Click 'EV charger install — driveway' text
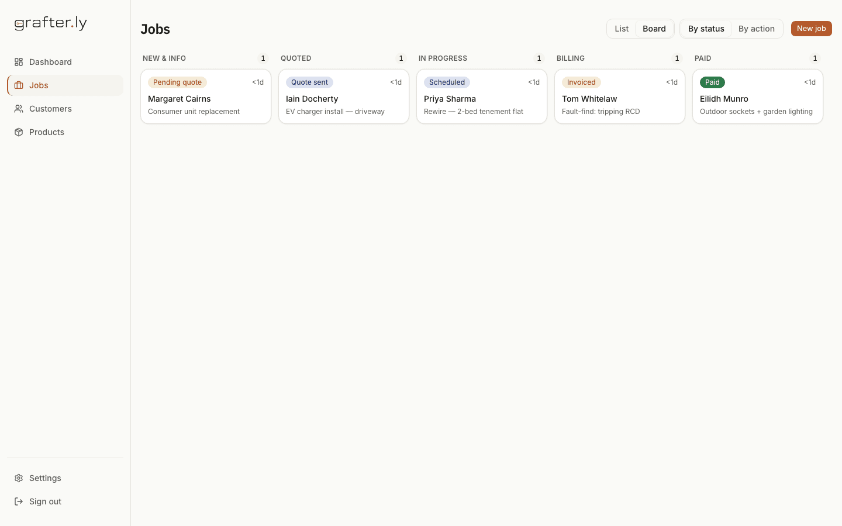842x526 pixels. click(335, 112)
